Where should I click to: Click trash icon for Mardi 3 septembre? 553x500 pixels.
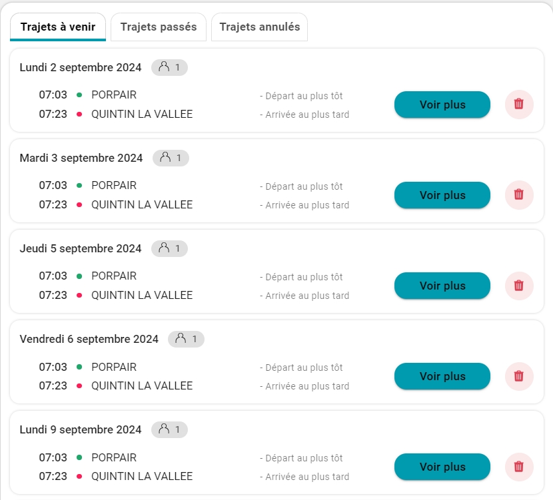pos(519,195)
